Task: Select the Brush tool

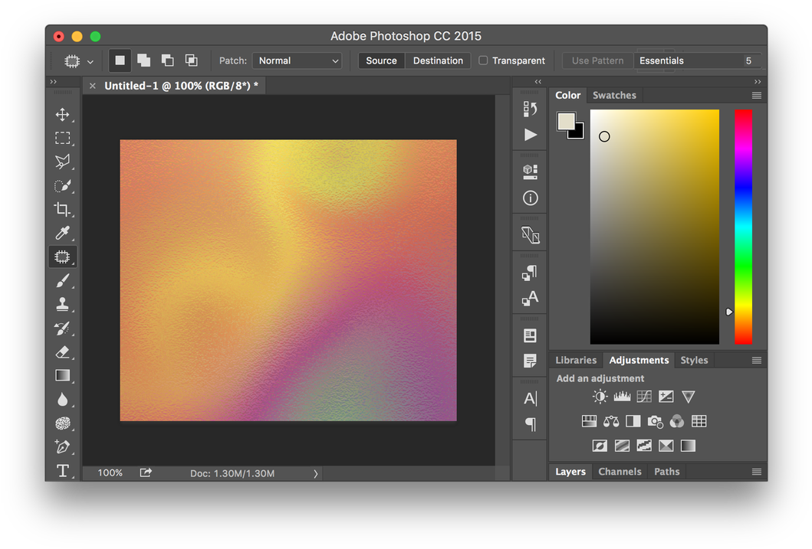Action: [x=63, y=280]
